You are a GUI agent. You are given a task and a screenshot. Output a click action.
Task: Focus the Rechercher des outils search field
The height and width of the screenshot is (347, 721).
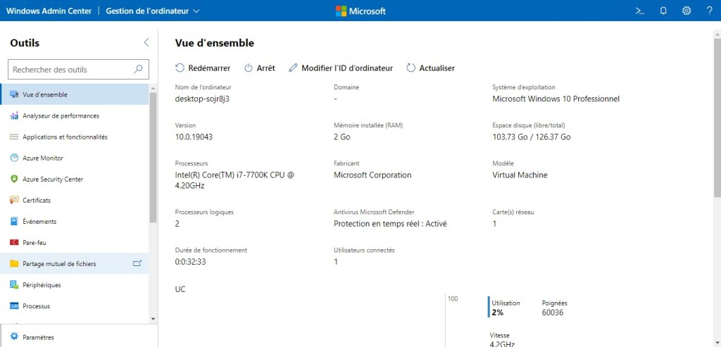pos(70,70)
